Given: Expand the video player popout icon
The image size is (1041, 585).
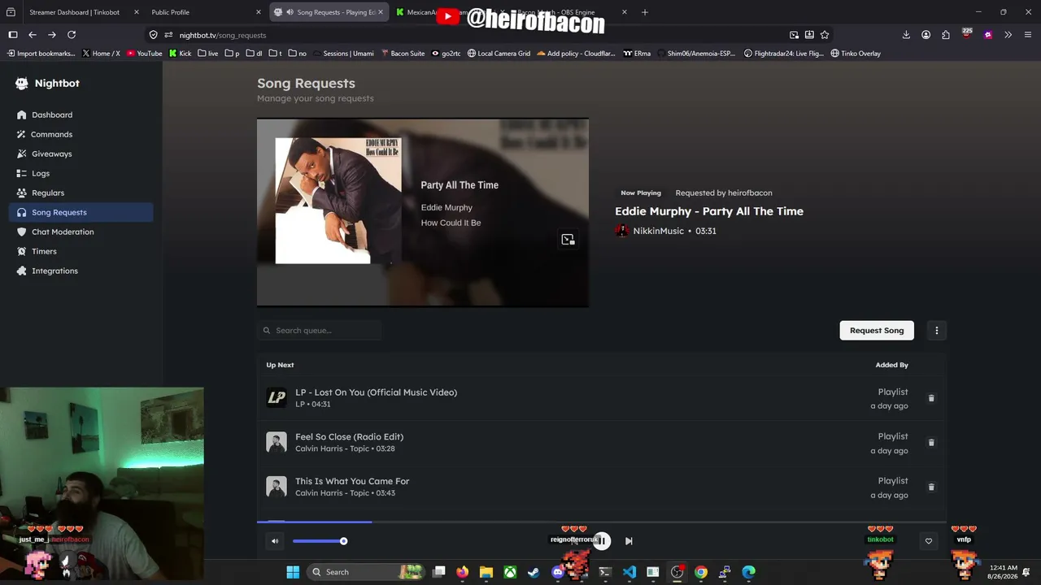Looking at the screenshot, I should coord(568,240).
